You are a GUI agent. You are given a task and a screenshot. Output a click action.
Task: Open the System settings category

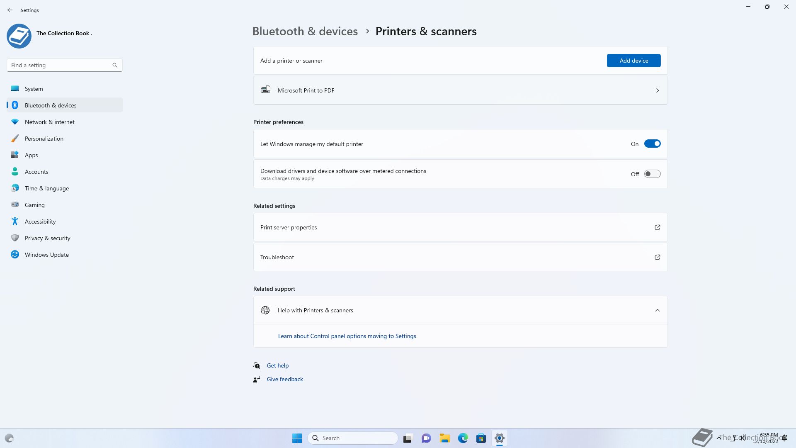[65, 89]
